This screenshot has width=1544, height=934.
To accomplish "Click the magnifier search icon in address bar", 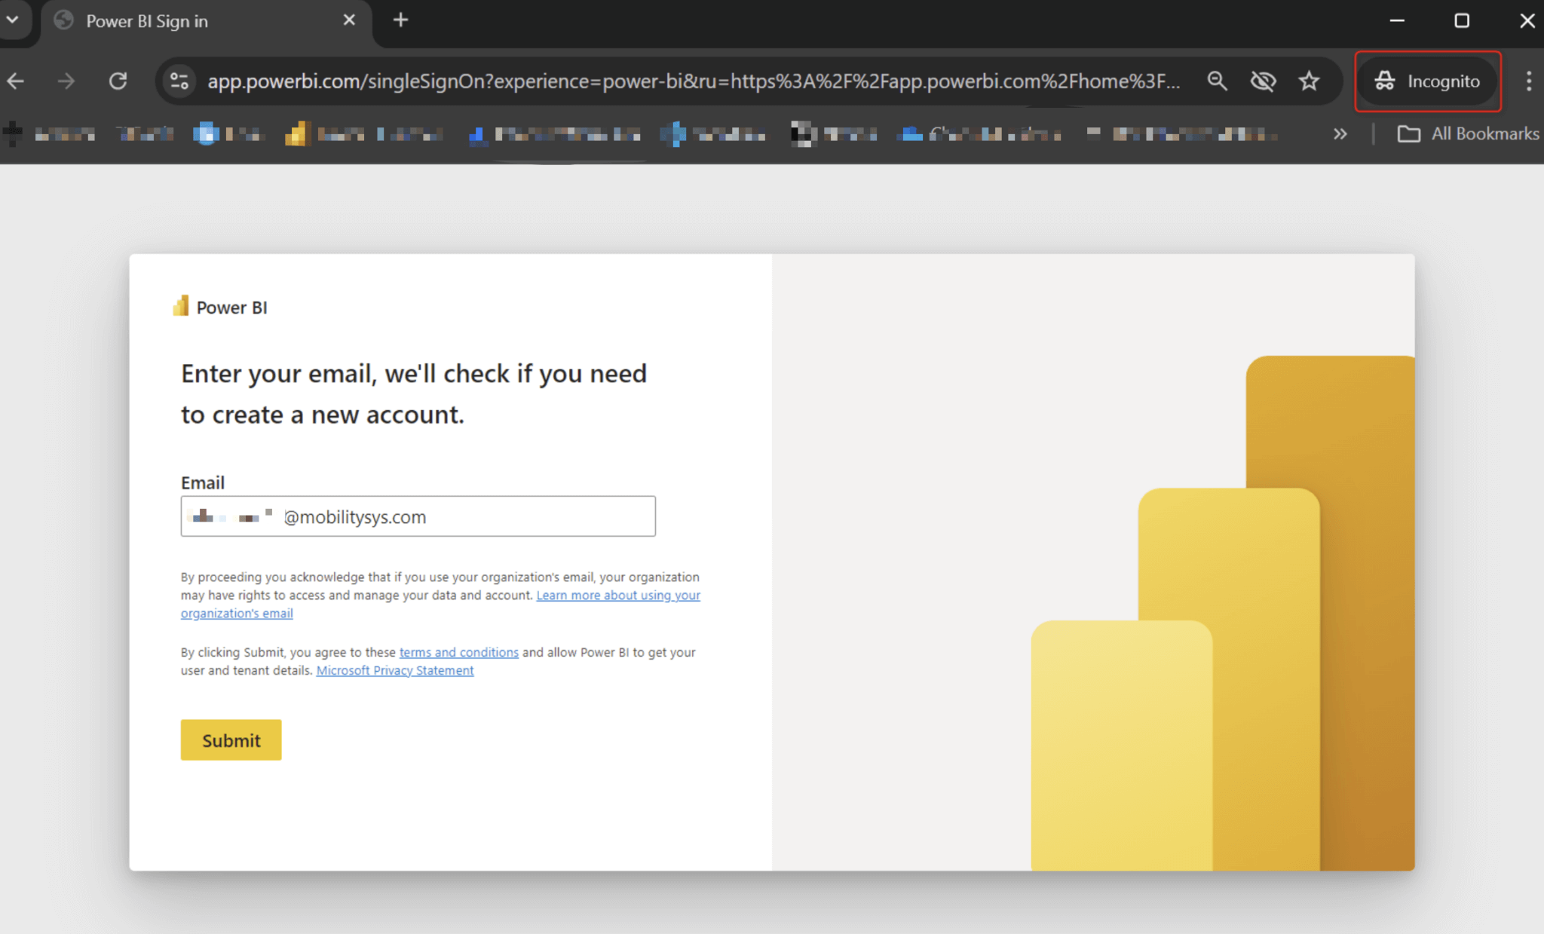I will pyautogui.click(x=1218, y=81).
